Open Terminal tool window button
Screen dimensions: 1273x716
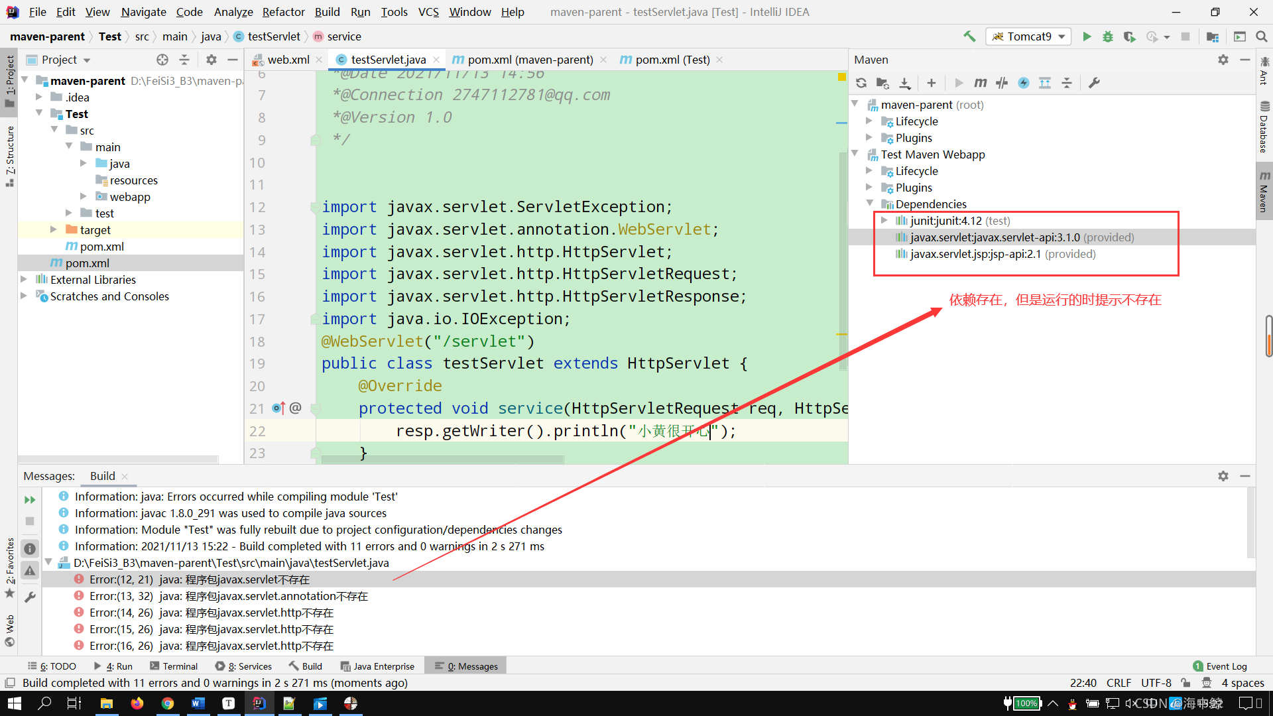pos(174,666)
